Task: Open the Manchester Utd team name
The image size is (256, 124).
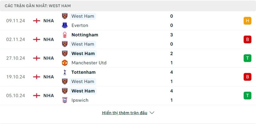Action: 89,63
